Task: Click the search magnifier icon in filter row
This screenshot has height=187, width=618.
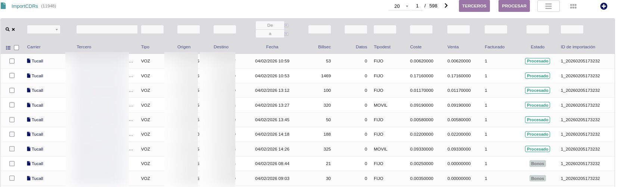Action: [x=7, y=29]
